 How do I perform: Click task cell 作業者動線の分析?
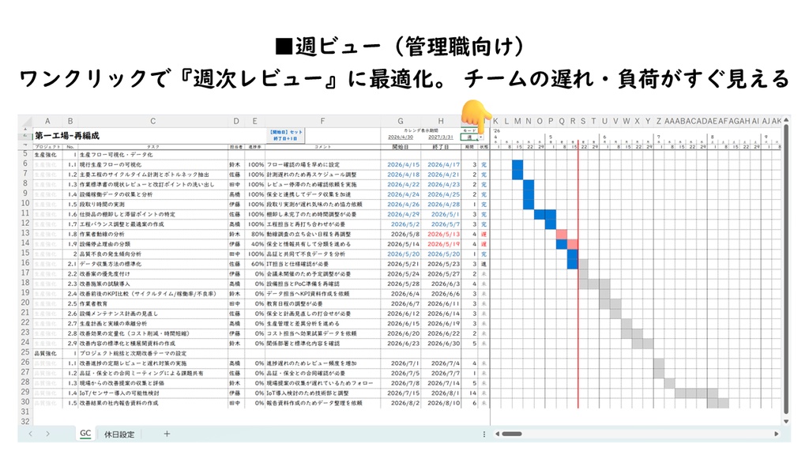click(x=152, y=234)
